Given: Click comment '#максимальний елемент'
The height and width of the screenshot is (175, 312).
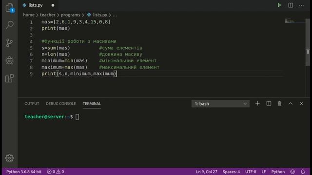Looking at the screenshot, I should point(129,67).
